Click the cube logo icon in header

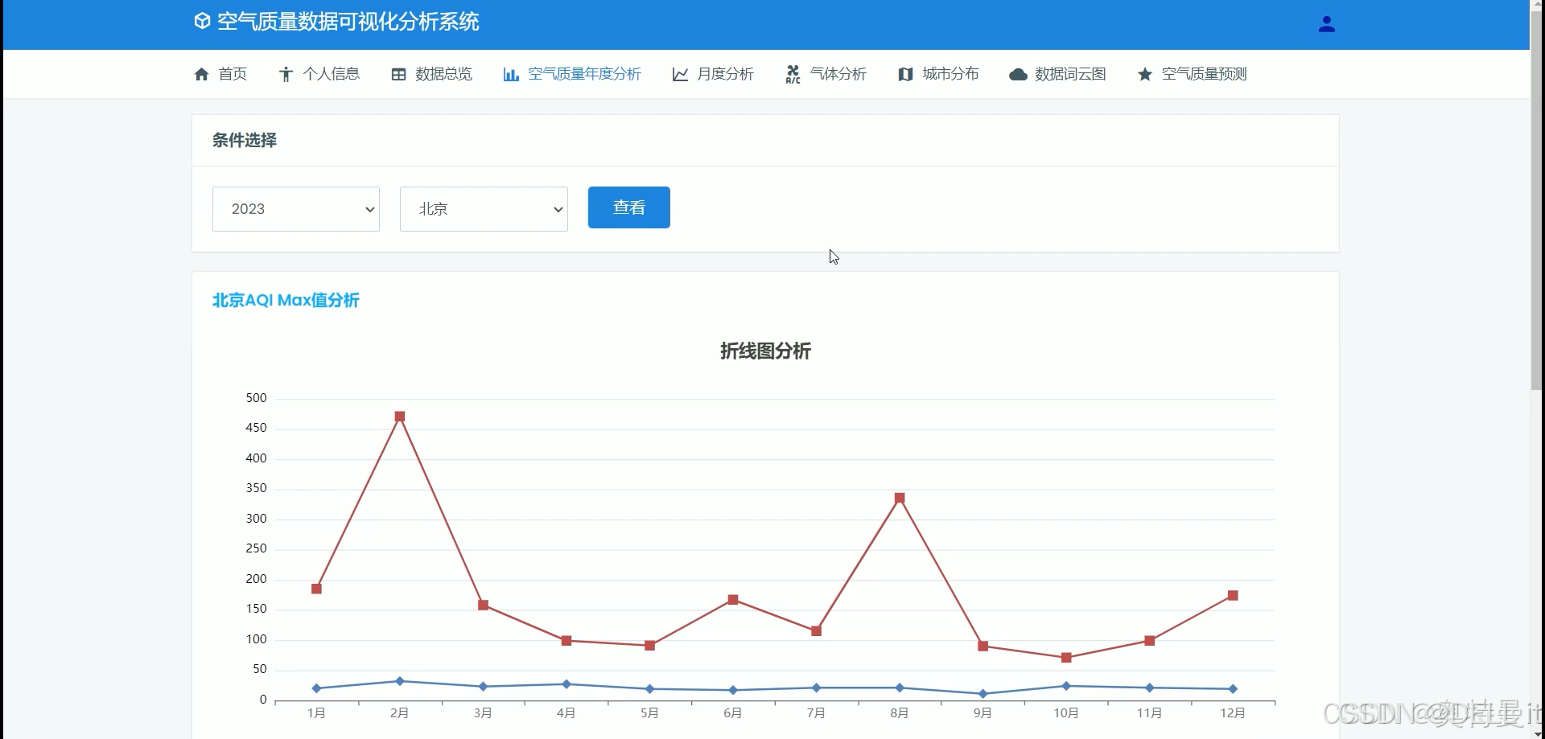pyautogui.click(x=202, y=21)
